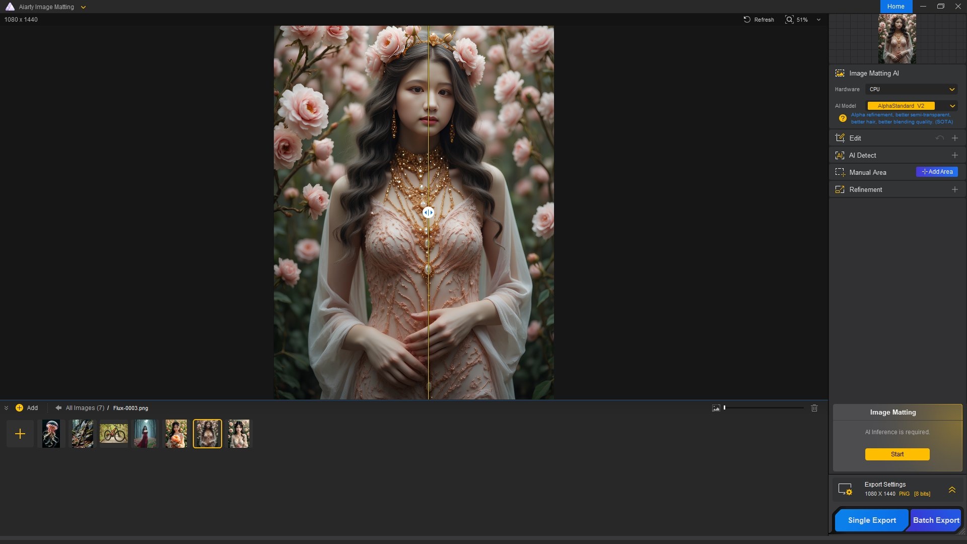Click the AI Model help question icon
The width and height of the screenshot is (967, 544).
point(843,118)
